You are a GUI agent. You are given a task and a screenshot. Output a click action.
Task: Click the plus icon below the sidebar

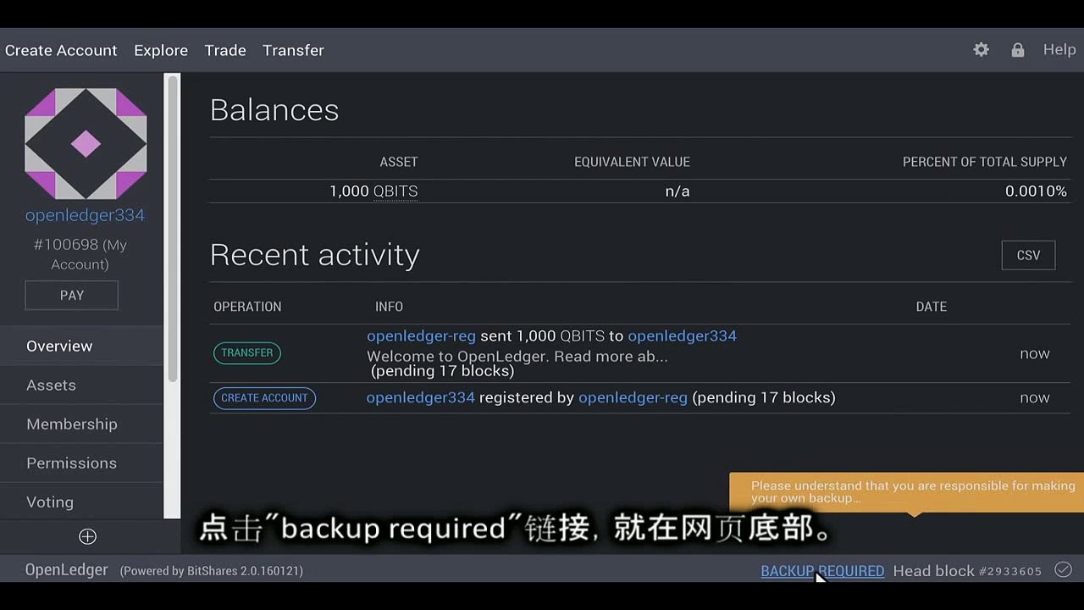pyautogui.click(x=87, y=536)
